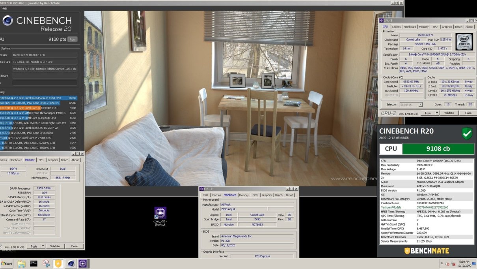
Task: Click Validate in the CPU-Z Memory window
Action: (55, 246)
